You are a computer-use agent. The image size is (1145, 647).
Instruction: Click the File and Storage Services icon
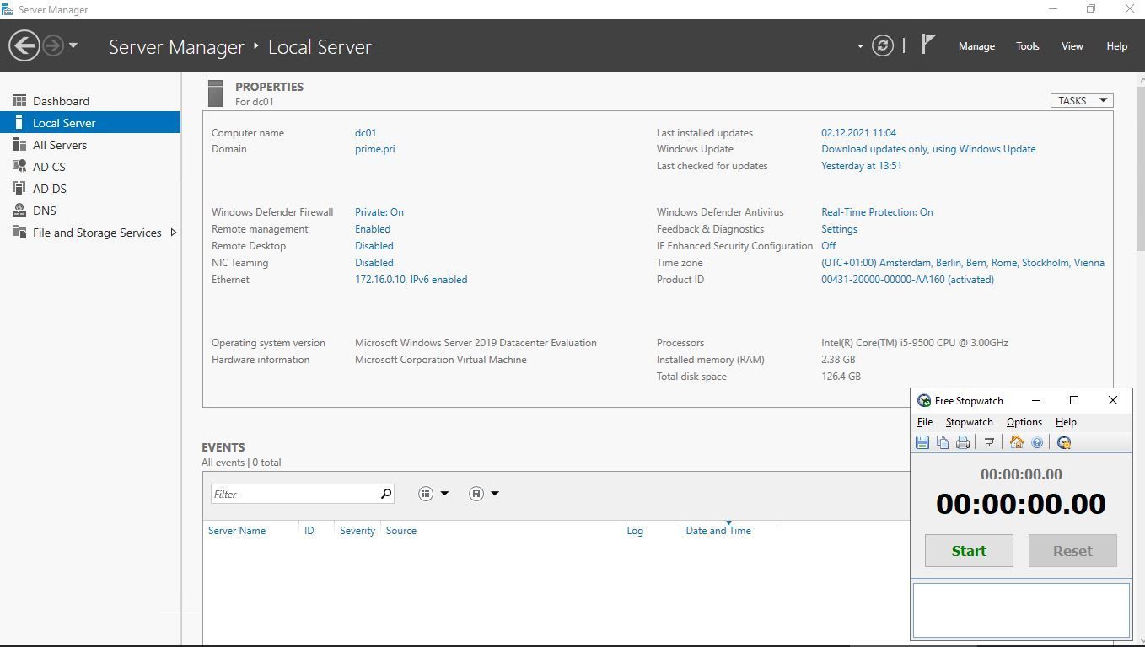19,232
